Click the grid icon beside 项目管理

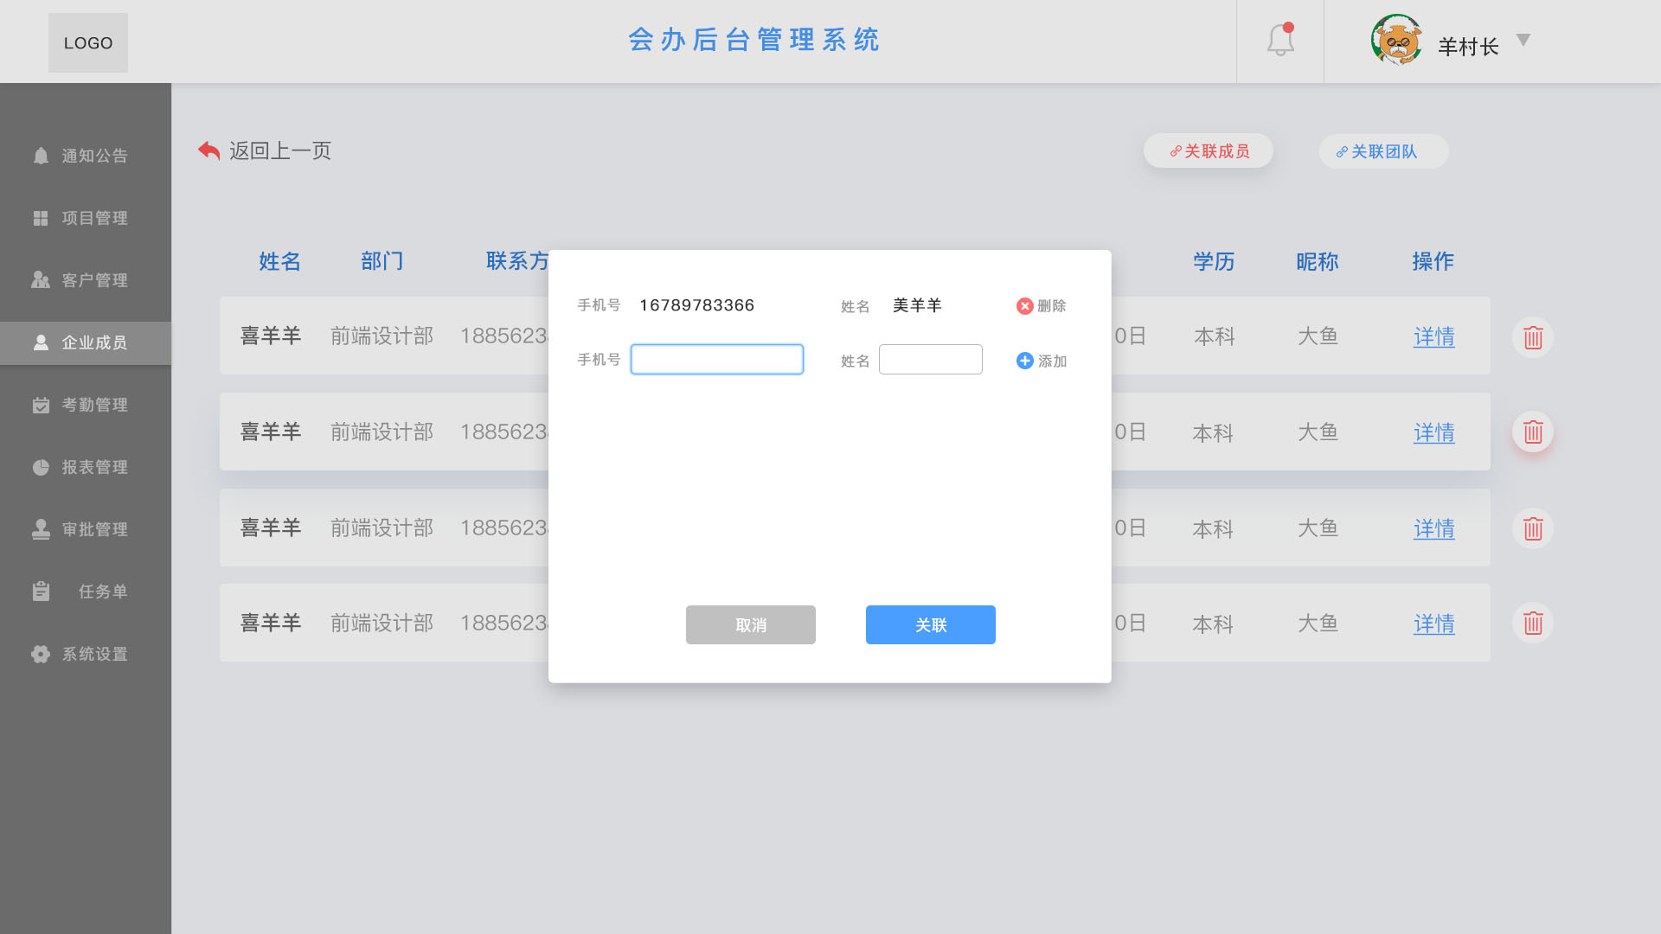coord(41,218)
